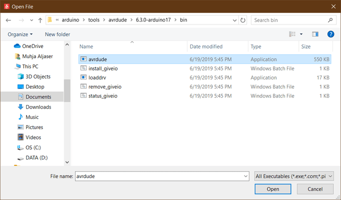Select bin in the breadcrumb path

tap(183, 20)
